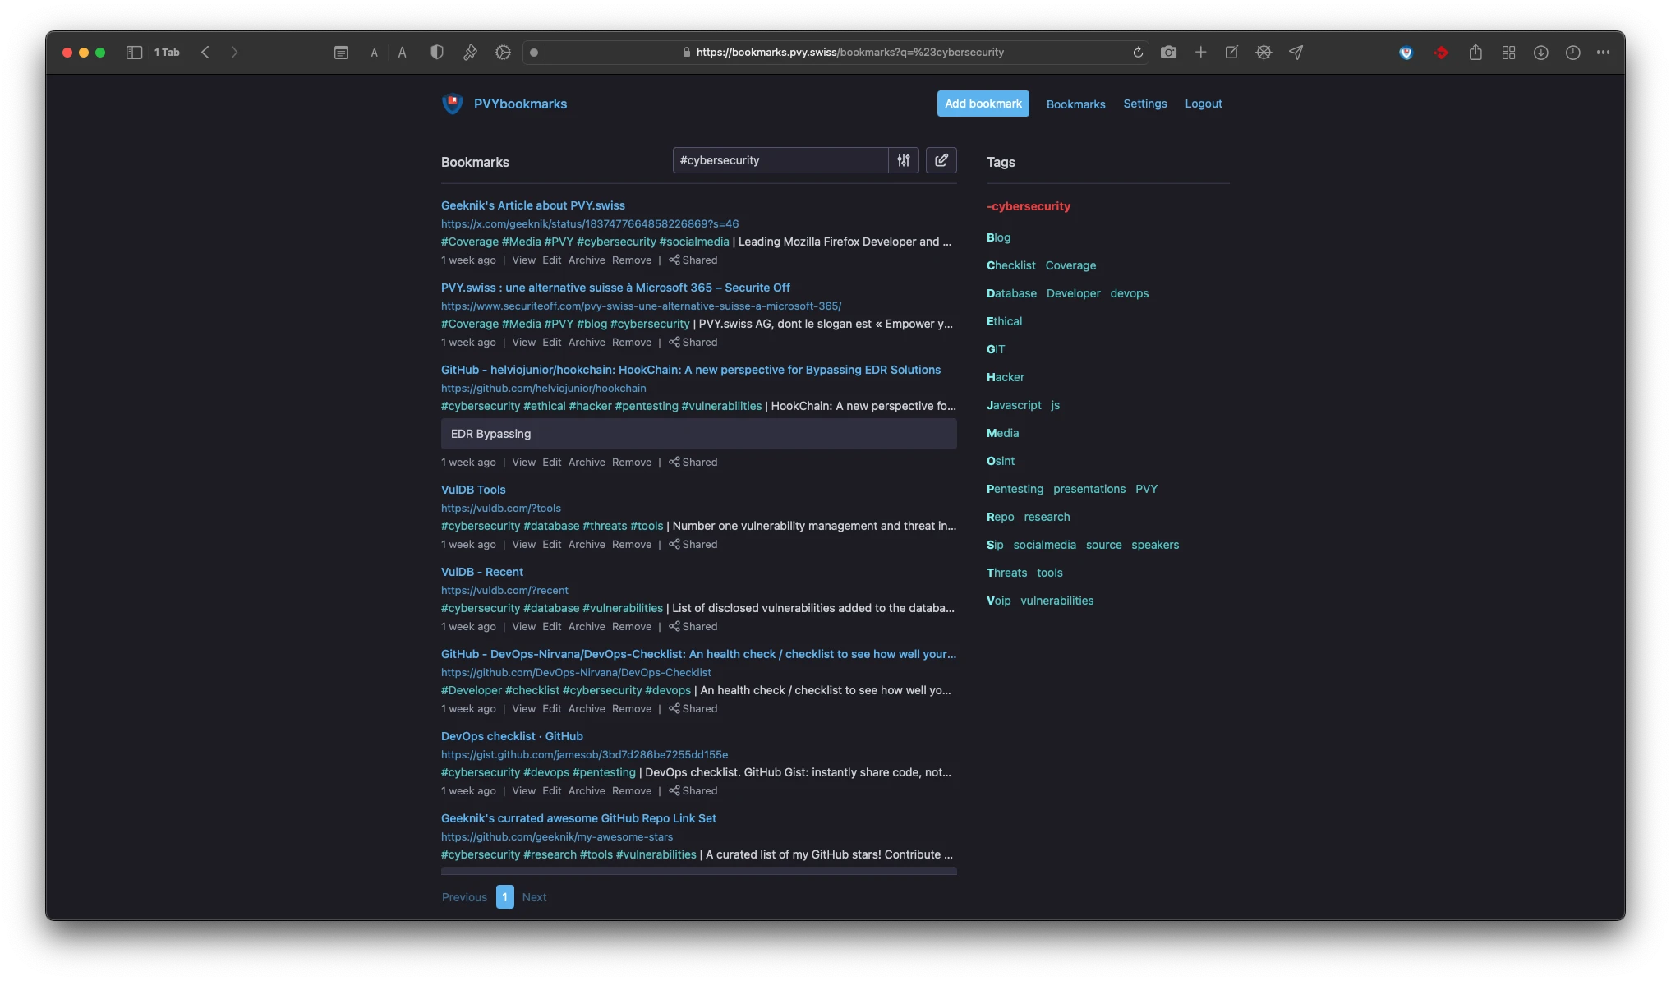
Task: Filter by the Javascript tag
Action: 1014,405
